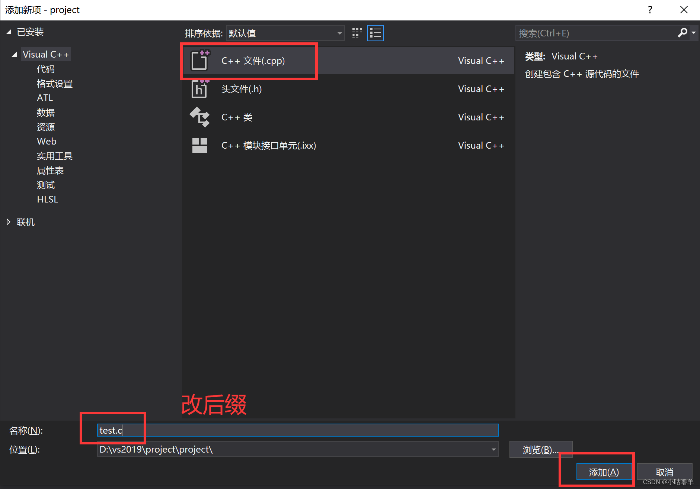Image resolution: width=700 pixels, height=489 pixels.
Task: Click the 浏览(B) button
Action: click(541, 449)
